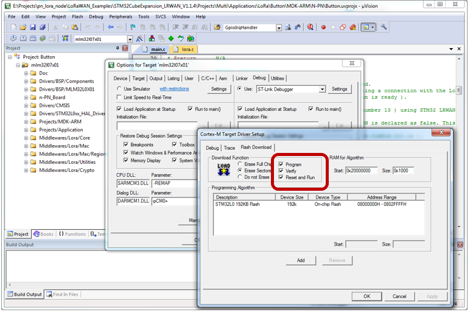
Task: Toggle the Program checkbox
Action: [281, 165]
